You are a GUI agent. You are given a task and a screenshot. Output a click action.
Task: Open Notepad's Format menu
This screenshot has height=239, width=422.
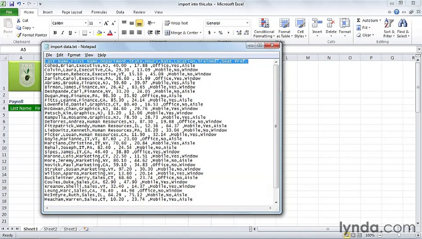tap(74, 55)
